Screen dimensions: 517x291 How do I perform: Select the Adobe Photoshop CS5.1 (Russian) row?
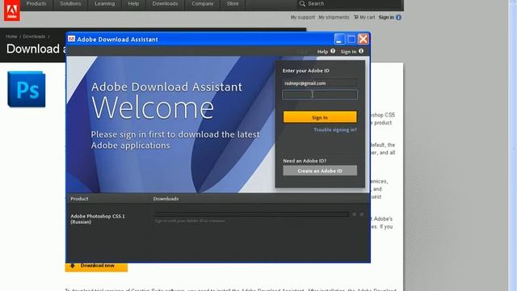tap(217, 218)
